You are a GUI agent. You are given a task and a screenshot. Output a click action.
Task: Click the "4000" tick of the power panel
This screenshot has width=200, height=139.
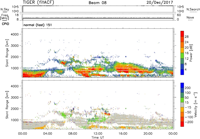point(15,34)
